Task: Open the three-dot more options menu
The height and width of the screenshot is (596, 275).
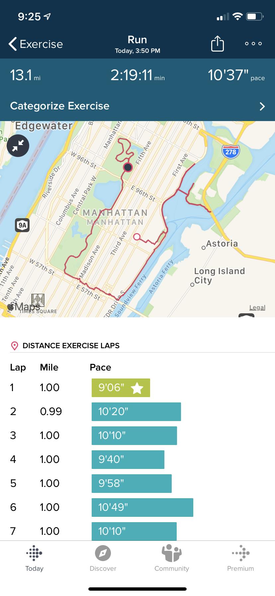Action: pos(253,44)
